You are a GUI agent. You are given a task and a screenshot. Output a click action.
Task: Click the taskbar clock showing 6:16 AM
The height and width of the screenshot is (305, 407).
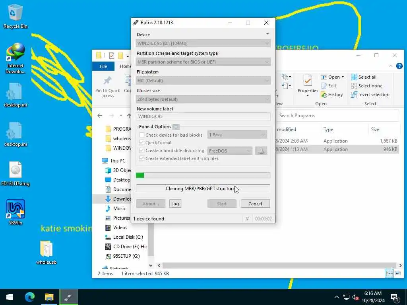(373, 297)
